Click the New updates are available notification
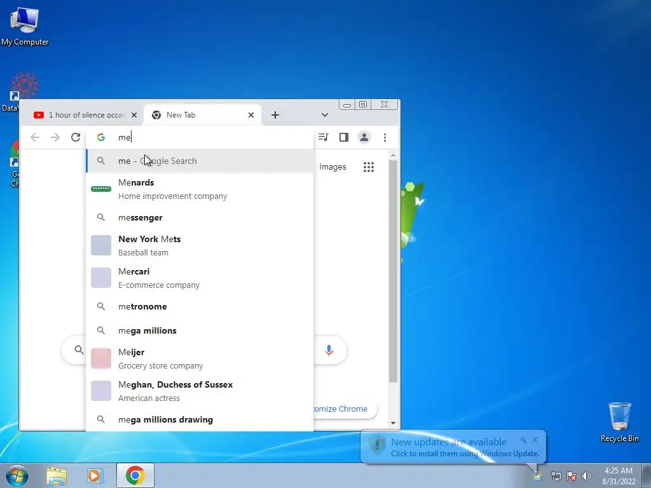Viewport: 651px width, 488px height. tap(453, 447)
